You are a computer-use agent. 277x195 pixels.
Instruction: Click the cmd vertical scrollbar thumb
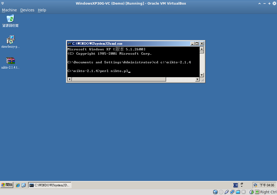click(202, 52)
